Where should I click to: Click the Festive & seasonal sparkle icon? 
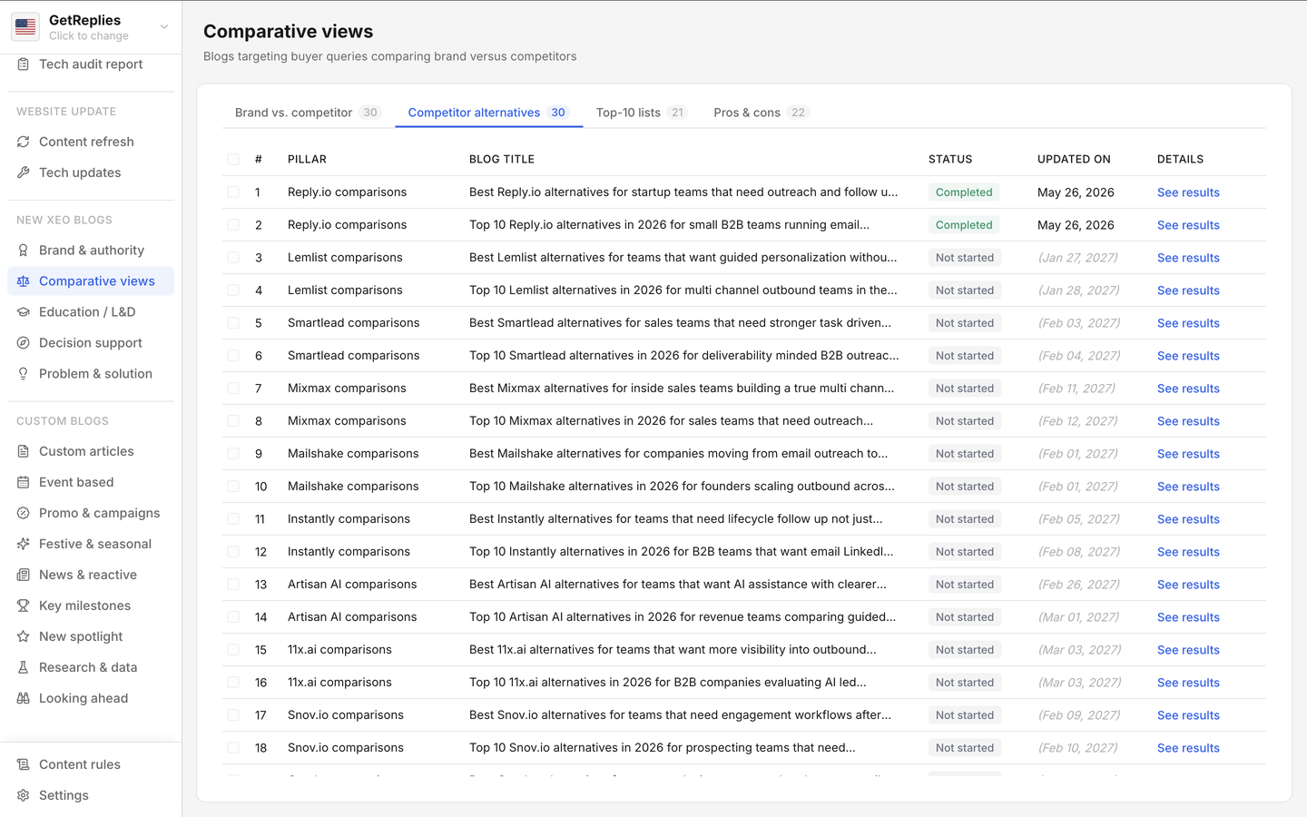(24, 544)
